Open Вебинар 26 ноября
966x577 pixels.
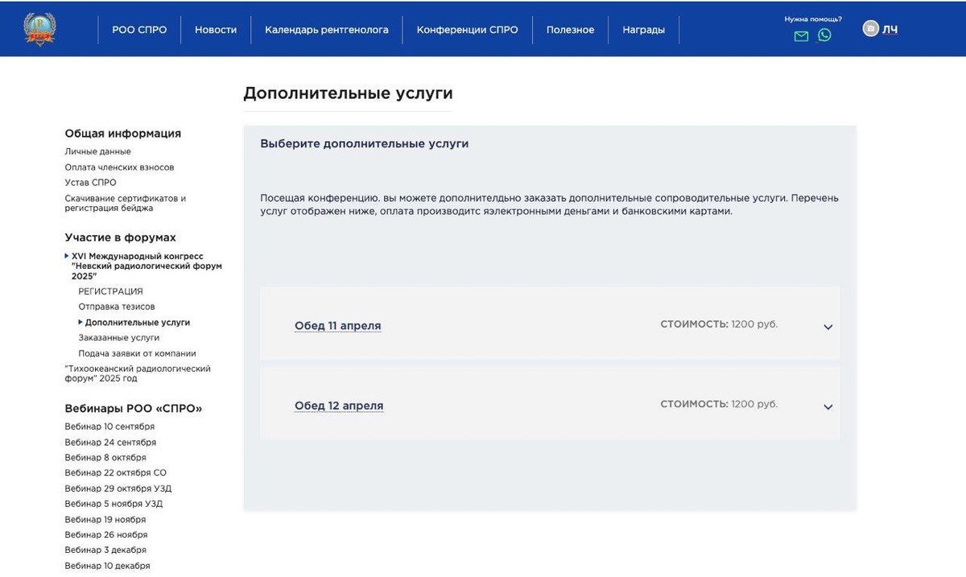pyautogui.click(x=105, y=535)
